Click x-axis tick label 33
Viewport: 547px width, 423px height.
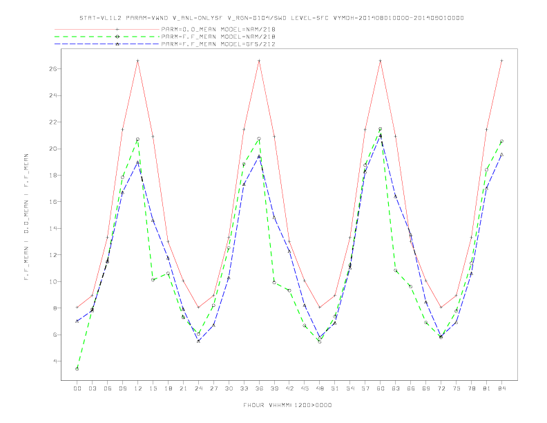(x=244, y=388)
